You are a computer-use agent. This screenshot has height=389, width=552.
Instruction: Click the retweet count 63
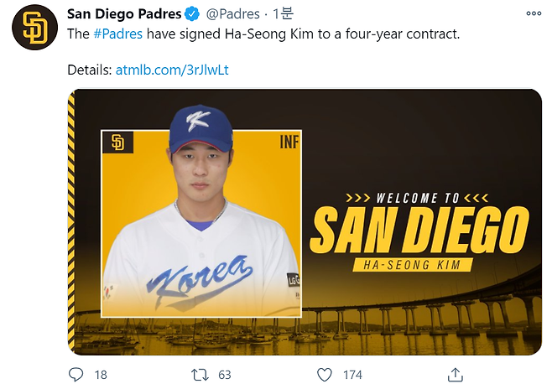coord(224,375)
